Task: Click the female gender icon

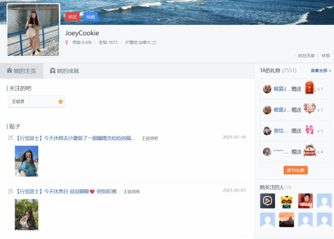Action: click(67, 43)
